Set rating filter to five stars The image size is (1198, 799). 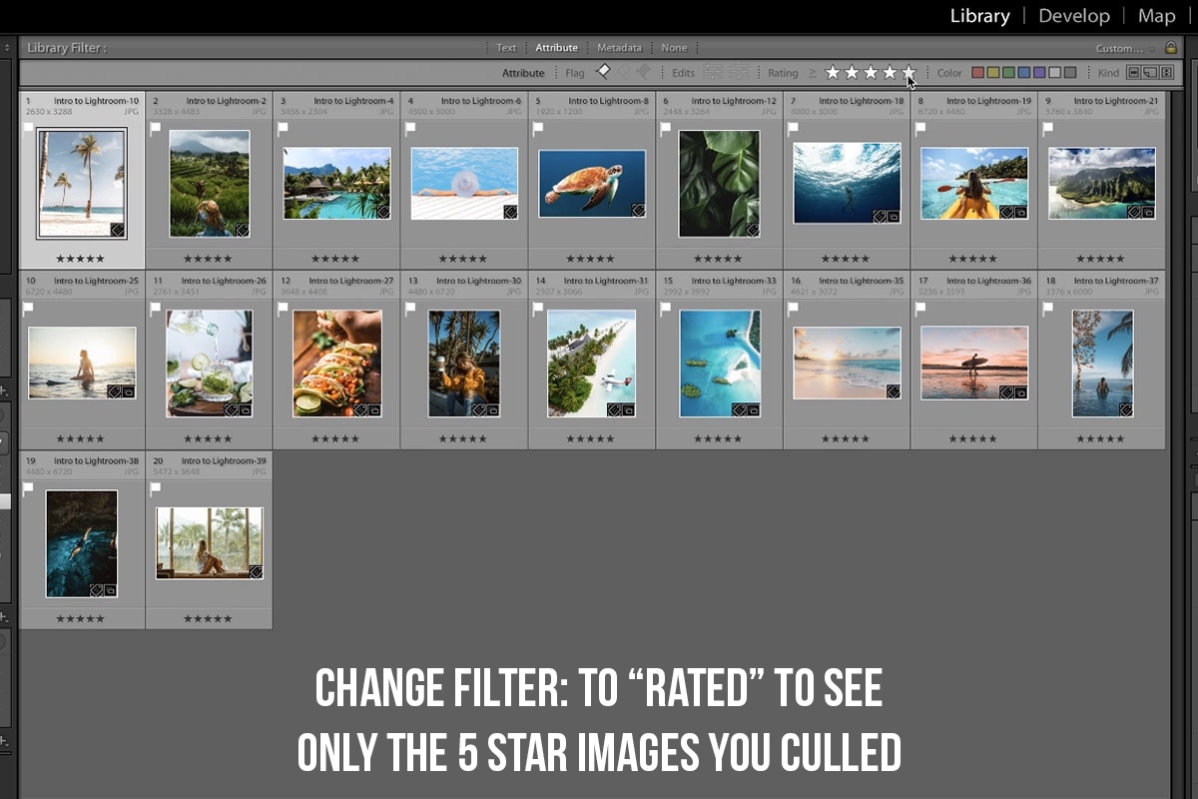tap(908, 72)
